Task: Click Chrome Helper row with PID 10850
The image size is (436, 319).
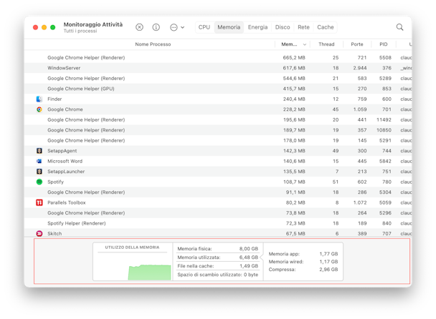Action: click(218, 130)
